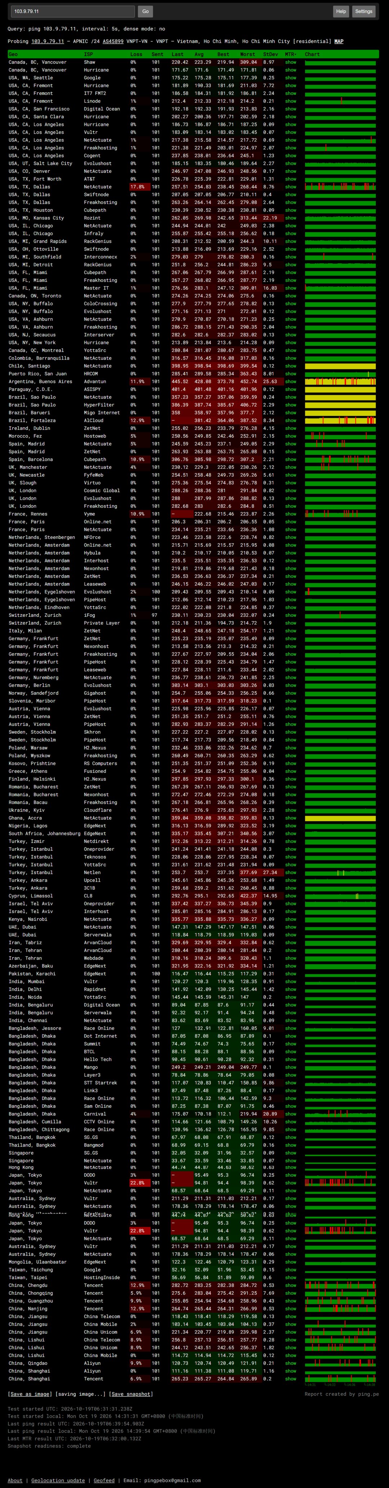Show MTR for Ghana Accra row
Viewport: 389px width, 1488px height.
click(290, 818)
